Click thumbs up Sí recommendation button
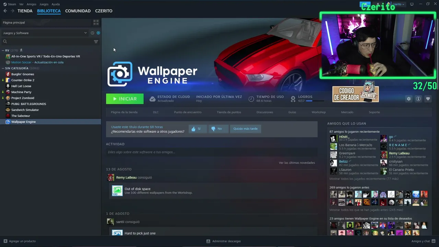The image size is (439, 247). (x=198, y=129)
